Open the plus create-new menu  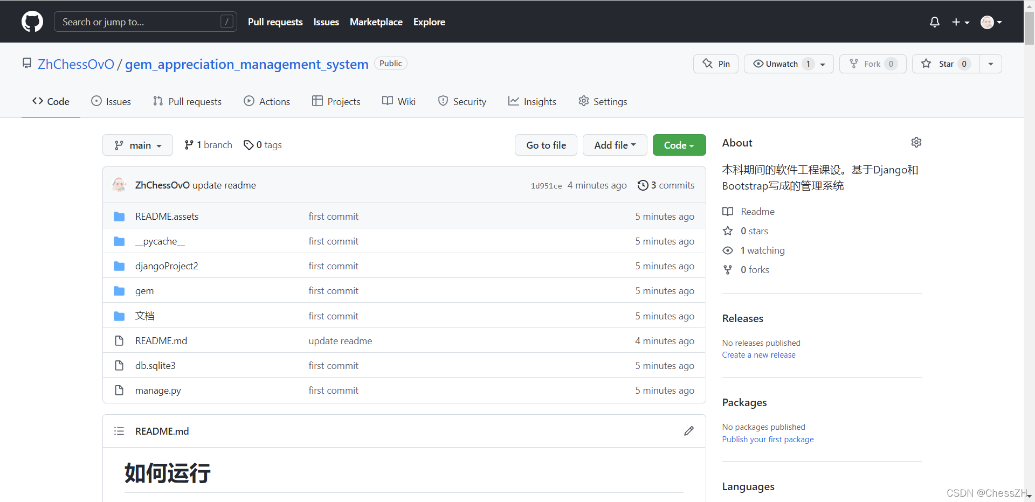tap(961, 22)
